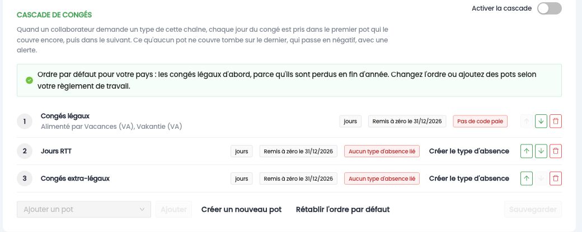The height and width of the screenshot is (232, 582).
Task: Click Créer le type d'absence for Congés extra-légaux
Action: click(x=469, y=178)
